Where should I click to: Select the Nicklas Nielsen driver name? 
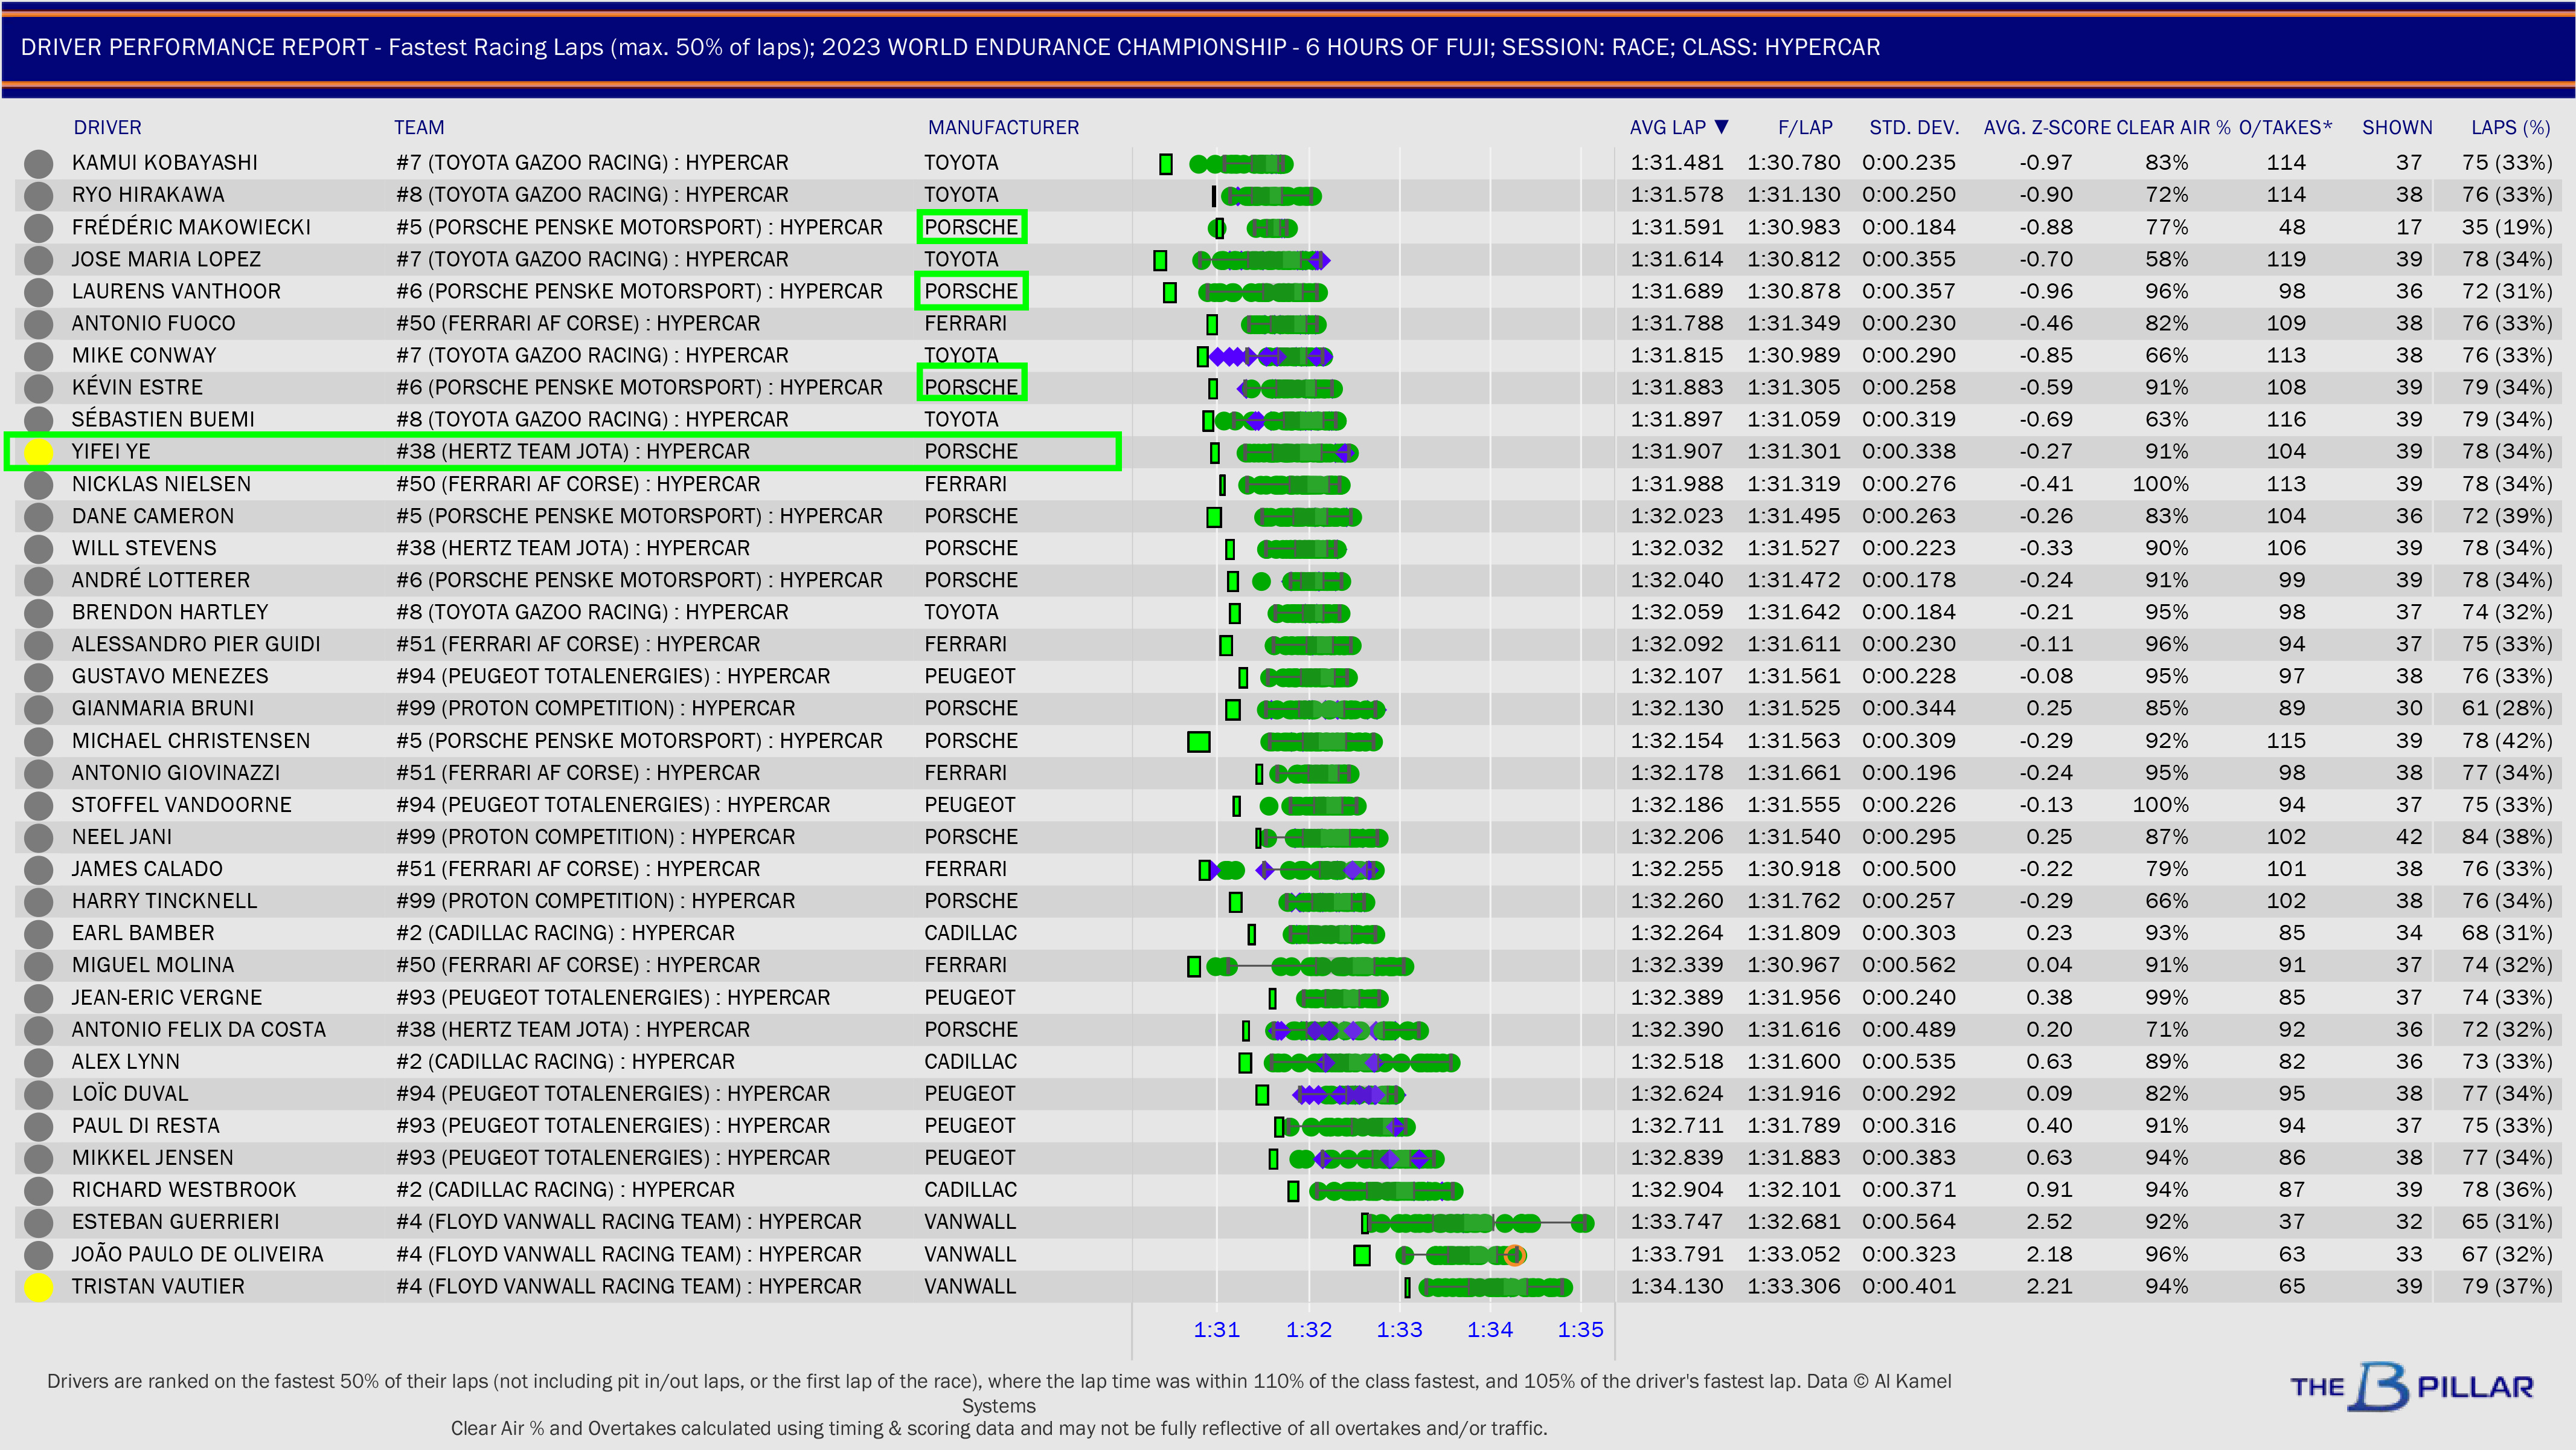(161, 485)
